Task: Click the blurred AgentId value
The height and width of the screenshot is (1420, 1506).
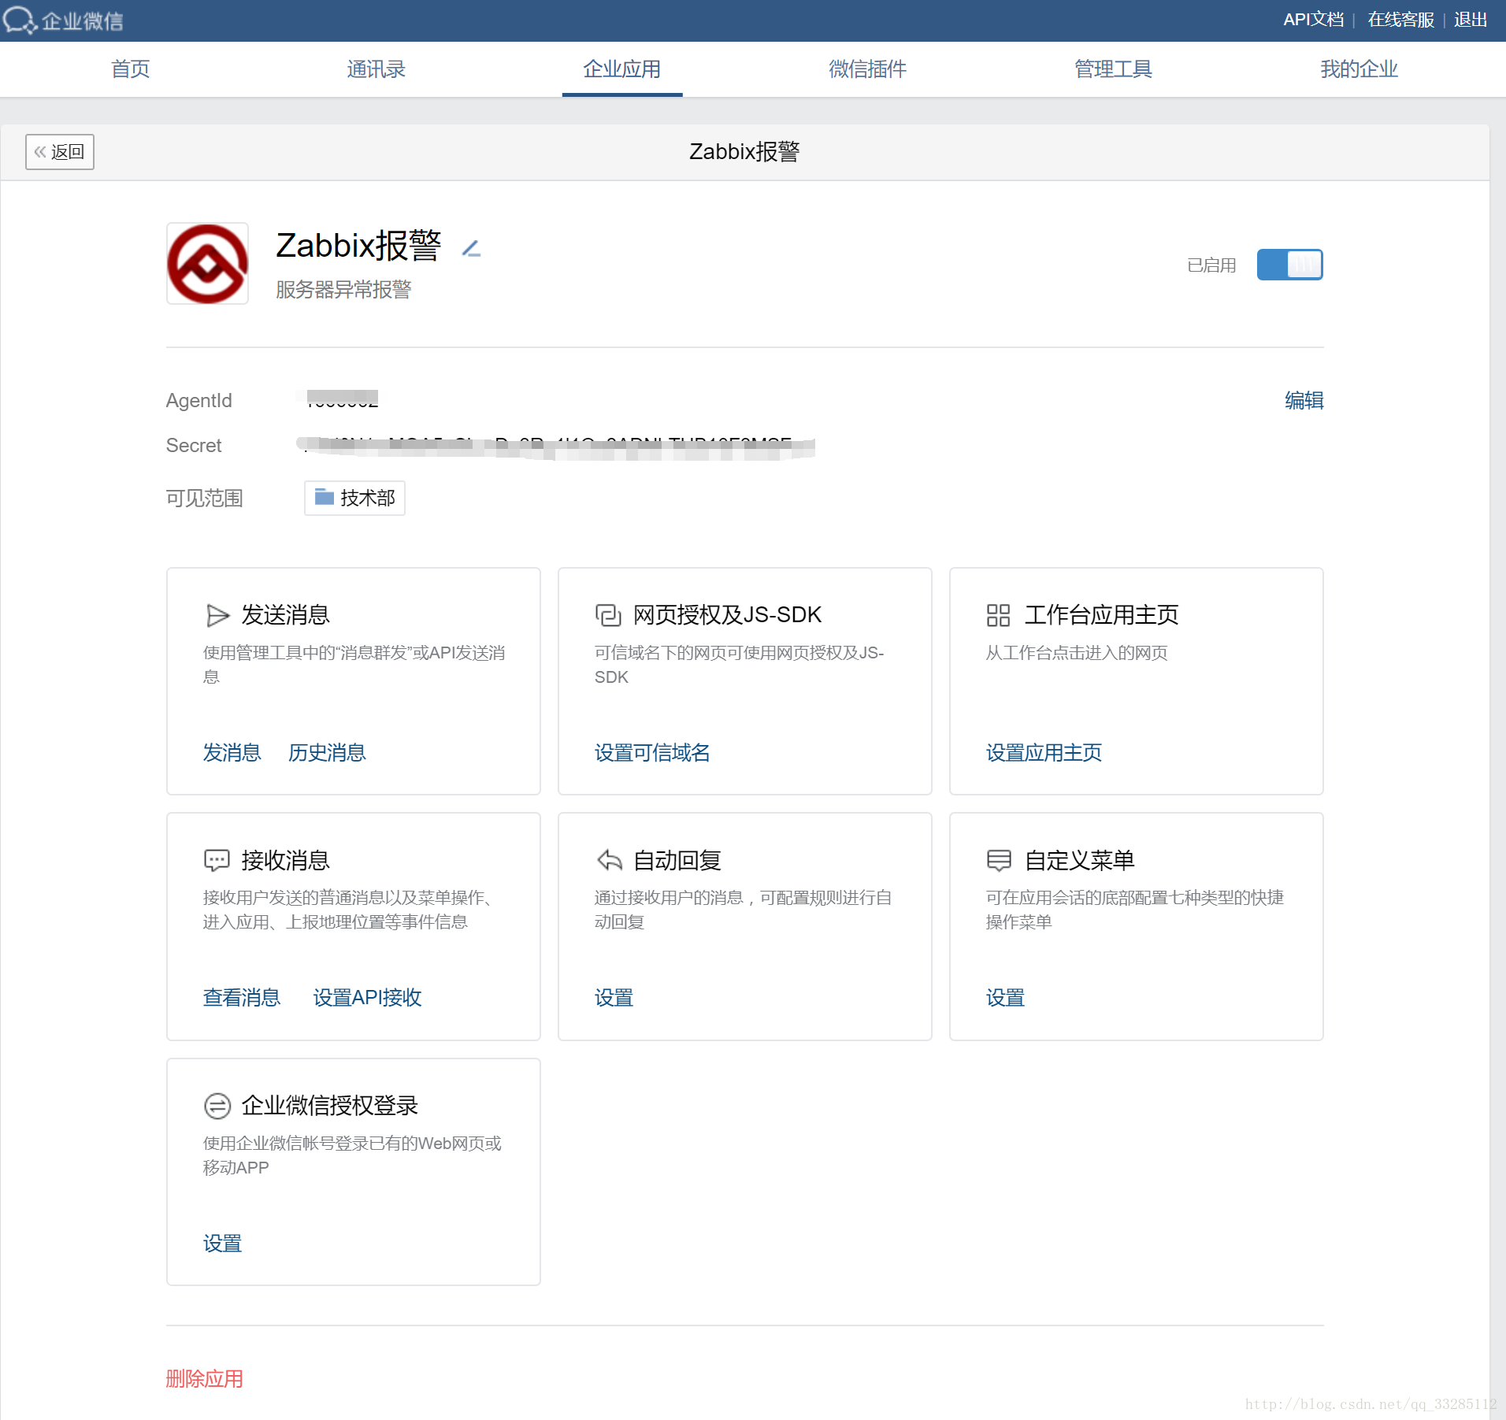Action: (342, 399)
